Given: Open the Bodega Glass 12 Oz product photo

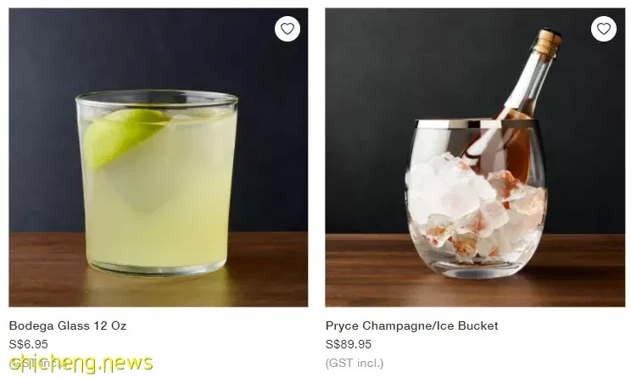Looking at the screenshot, I should click(x=159, y=158).
